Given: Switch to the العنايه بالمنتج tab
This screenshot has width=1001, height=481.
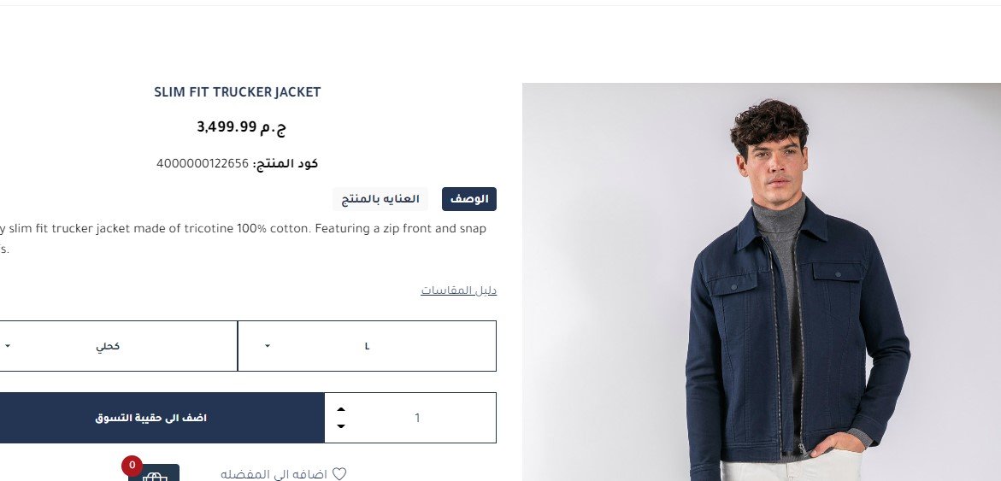Looking at the screenshot, I should pyautogui.click(x=380, y=199).
